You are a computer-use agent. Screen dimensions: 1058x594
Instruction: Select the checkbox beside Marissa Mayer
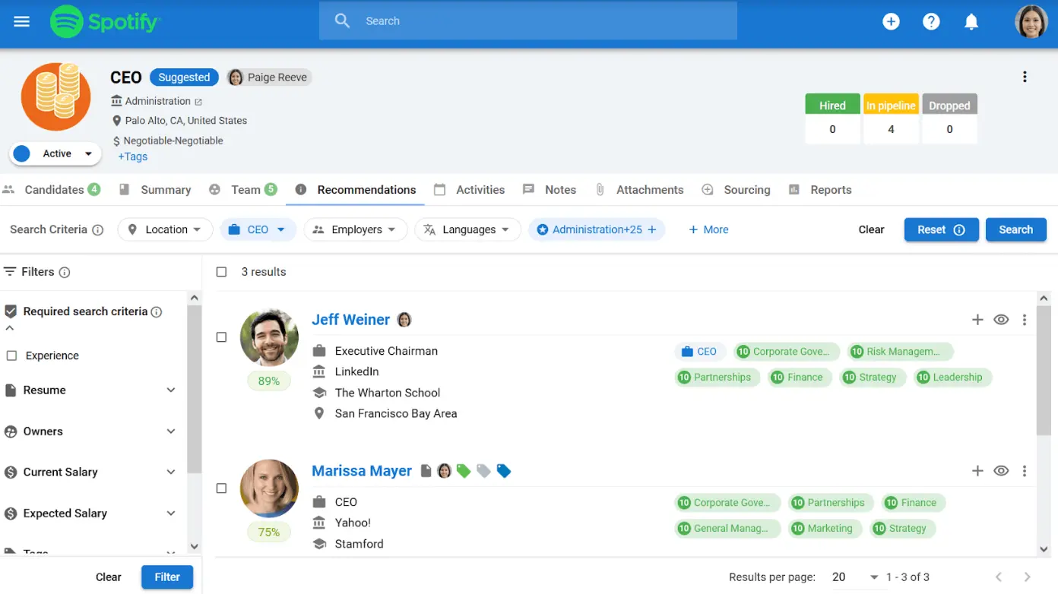coord(221,488)
